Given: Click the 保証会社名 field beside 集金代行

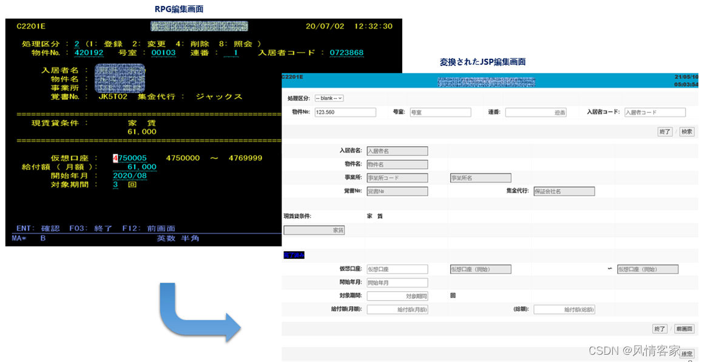Looking at the screenshot, I should point(564,192).
